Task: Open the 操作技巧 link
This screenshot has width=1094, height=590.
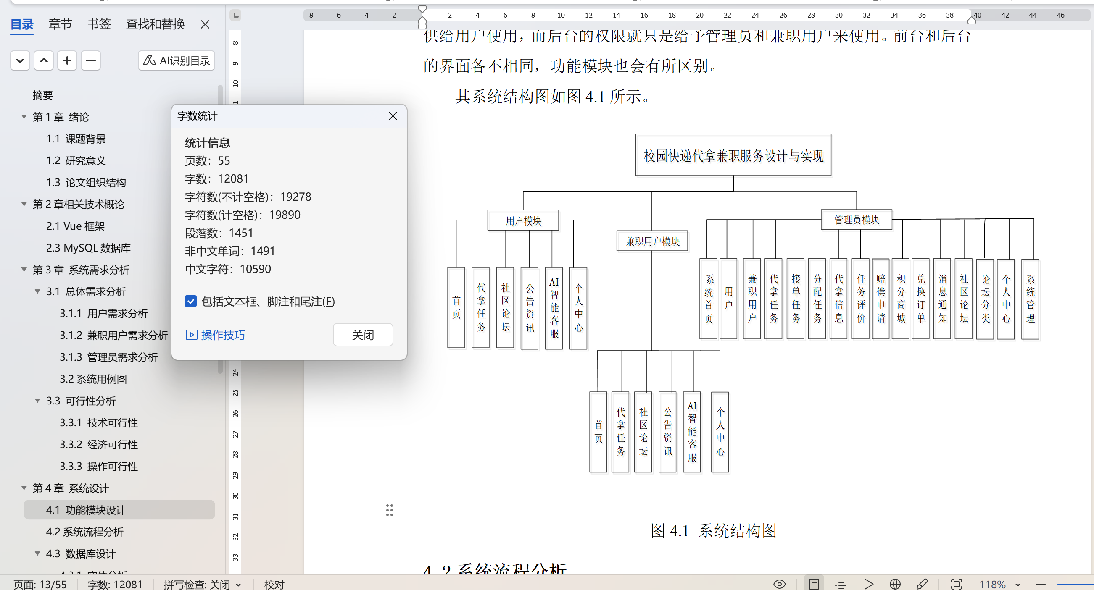Action: tap(215, 335)
